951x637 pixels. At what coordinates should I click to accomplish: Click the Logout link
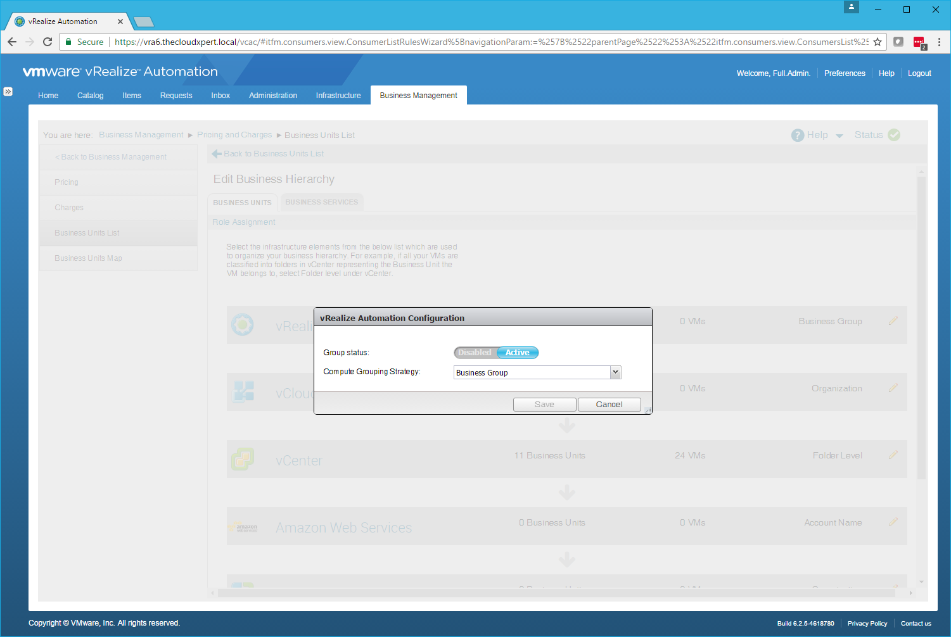(919, 73)
